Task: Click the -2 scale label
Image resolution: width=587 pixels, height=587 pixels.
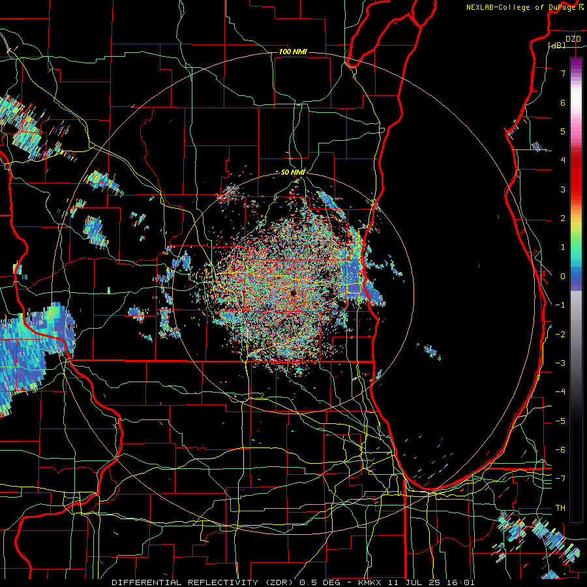Action: click(560, 335)
